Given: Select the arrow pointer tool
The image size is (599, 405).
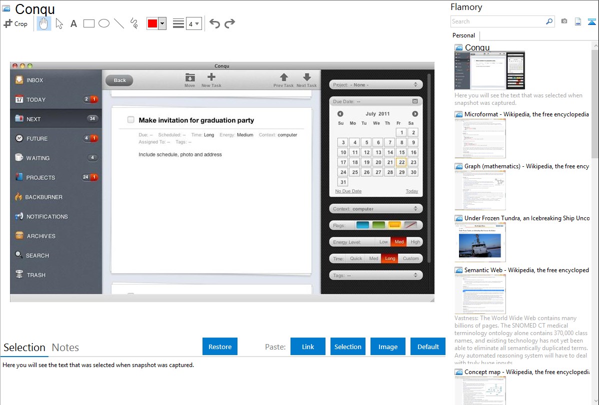Looking at the screenshot, I should pyautogui.click(x=59, y=23).
